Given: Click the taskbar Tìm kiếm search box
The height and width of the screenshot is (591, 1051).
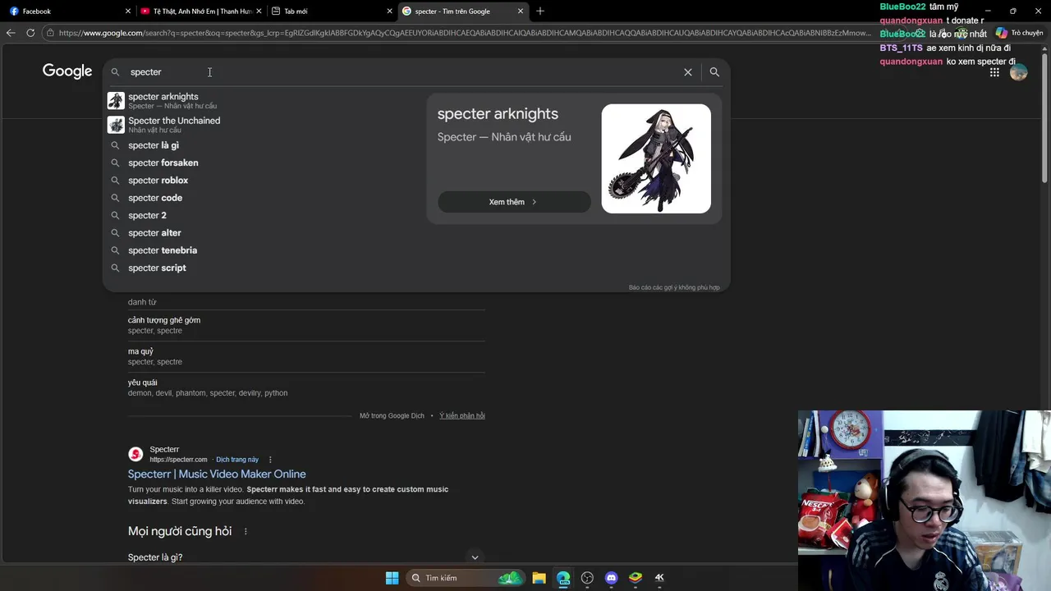Looking at the screenshot, I should click(x=466, y=578).
